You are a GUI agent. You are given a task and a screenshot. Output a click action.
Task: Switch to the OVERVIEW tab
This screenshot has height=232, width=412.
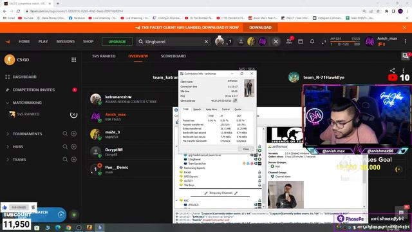click(x=138, y=56)
